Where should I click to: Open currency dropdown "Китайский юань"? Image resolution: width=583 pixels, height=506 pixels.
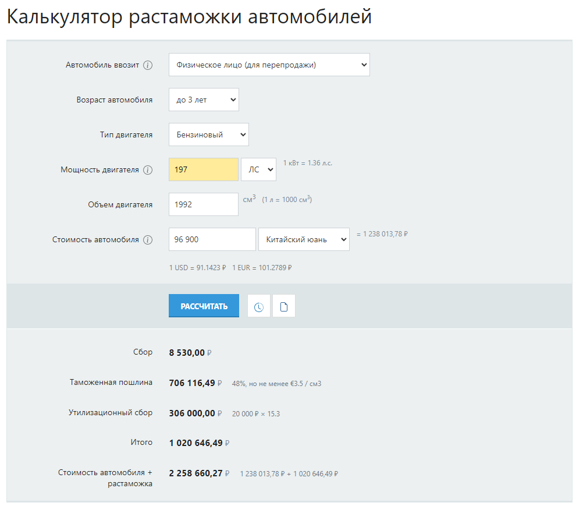click(x=304, y=239)
